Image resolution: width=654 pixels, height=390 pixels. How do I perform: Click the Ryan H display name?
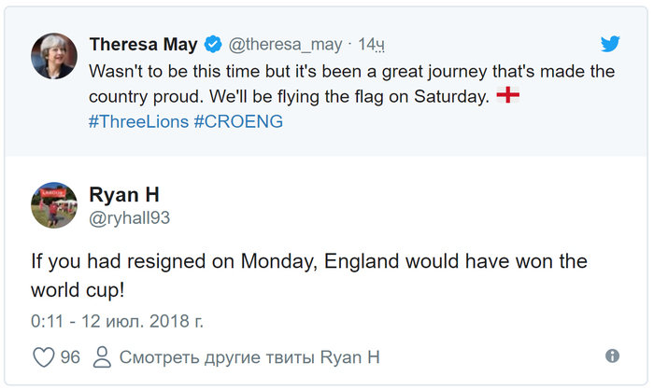click(x=121, y=194)
